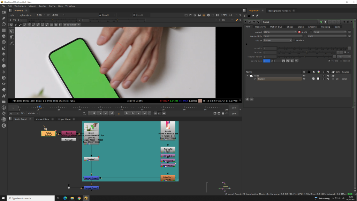Click the viewer roto settings gear icon
This screenshot has height=201, width=357.
(11, 25)
